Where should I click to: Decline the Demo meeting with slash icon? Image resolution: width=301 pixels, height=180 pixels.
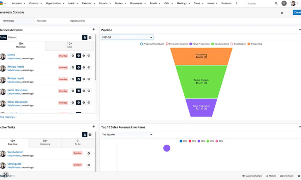[x=89, y=56]
